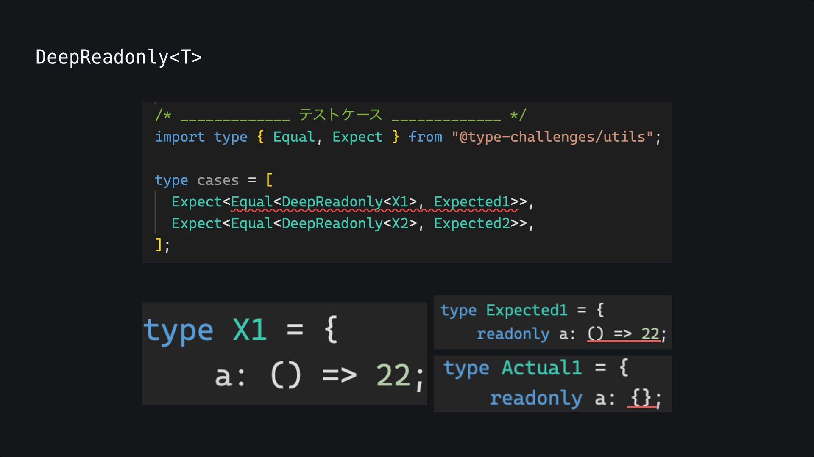Click the error-underlined Expected1 in test cases
The height and width of the screenshot is (457, 814).
[x=471, y=202]
